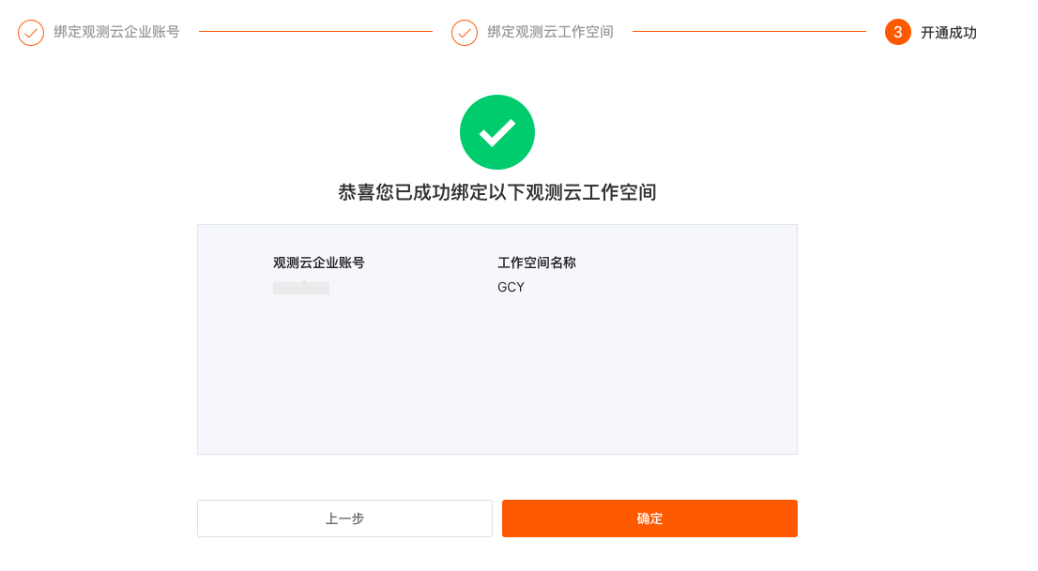Click the 恭喜您已成功绑定 success heading
The height and width of the screenshot is (571, 1038).
(497, 192)
